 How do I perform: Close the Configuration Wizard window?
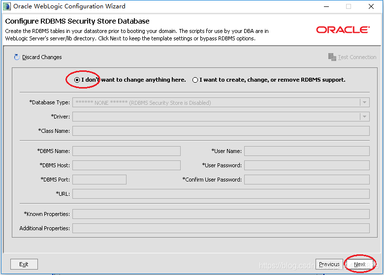[x=371, y=6]
